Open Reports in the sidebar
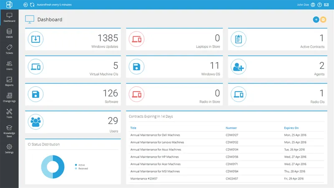Screen dimensions: 334x188 (x=9, y=81)
